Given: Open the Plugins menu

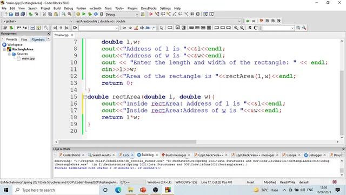Looking at the screenshot, I should click(132, 8).
